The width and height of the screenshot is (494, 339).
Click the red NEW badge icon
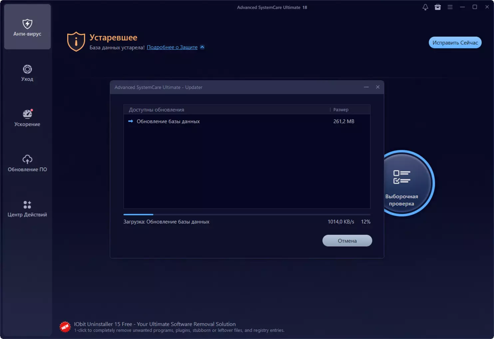click(x=65, y=327)
